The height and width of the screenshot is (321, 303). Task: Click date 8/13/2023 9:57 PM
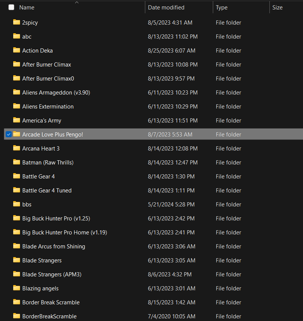(x=171, y=79)
